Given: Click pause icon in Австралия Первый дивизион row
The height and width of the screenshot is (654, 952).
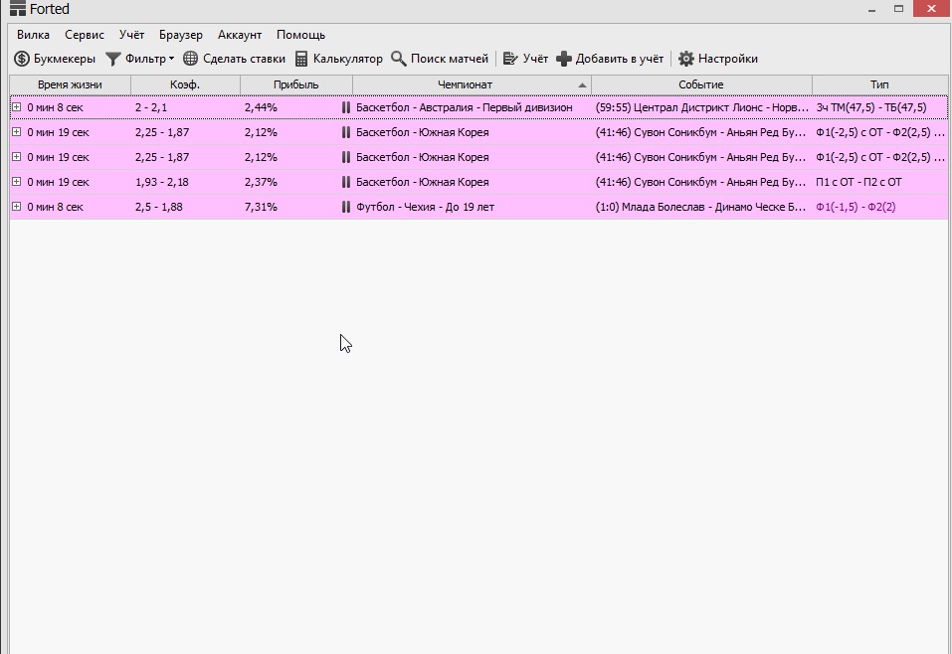Looking at the screenshot, I should tap(345, 107).
